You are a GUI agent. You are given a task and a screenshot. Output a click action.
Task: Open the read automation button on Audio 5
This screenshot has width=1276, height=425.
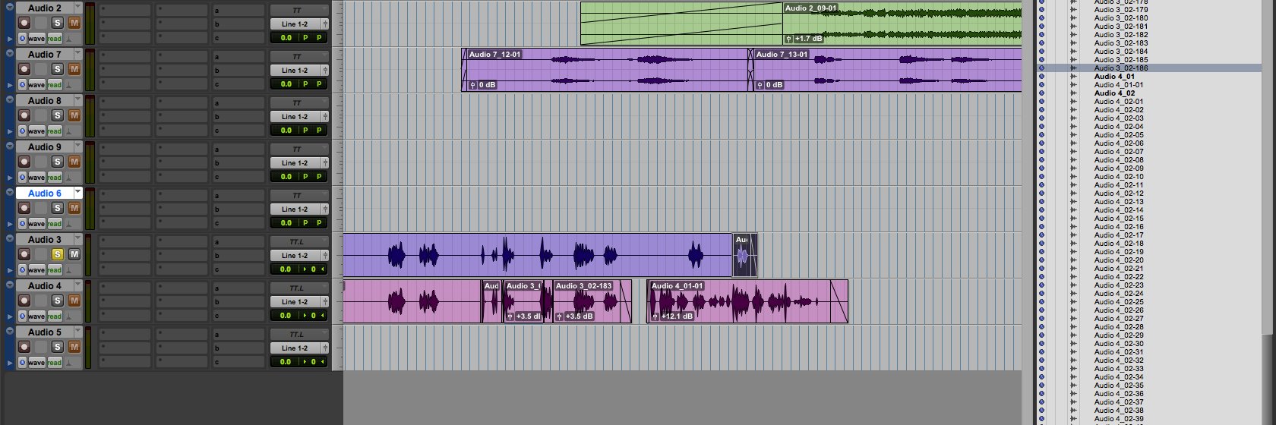tap(55, 362)
